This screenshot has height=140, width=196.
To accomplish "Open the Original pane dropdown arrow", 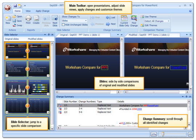I will pyautogui.click(x=118, y=35).
